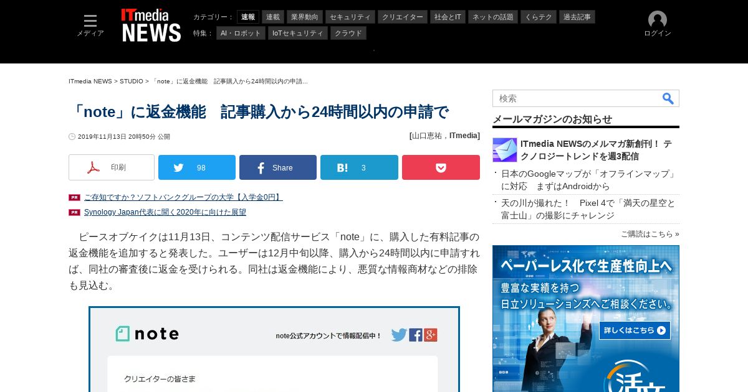Click the Google+ icon in note image

[431, 335]
